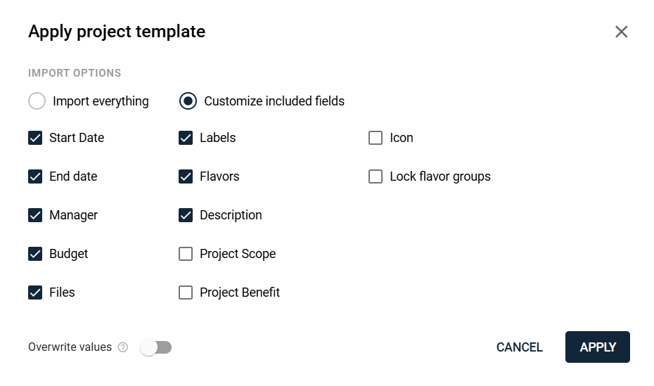The height and width of the screenshot is (386, 654).
Task: Turn on the Overwrite values switch
Action: [x=155, y=347]
